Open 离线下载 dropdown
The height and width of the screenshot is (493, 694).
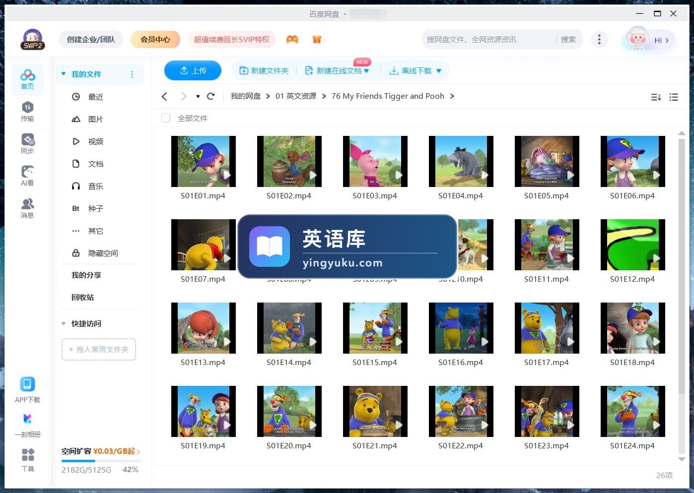pyautogui.click(x=439, y=71)
